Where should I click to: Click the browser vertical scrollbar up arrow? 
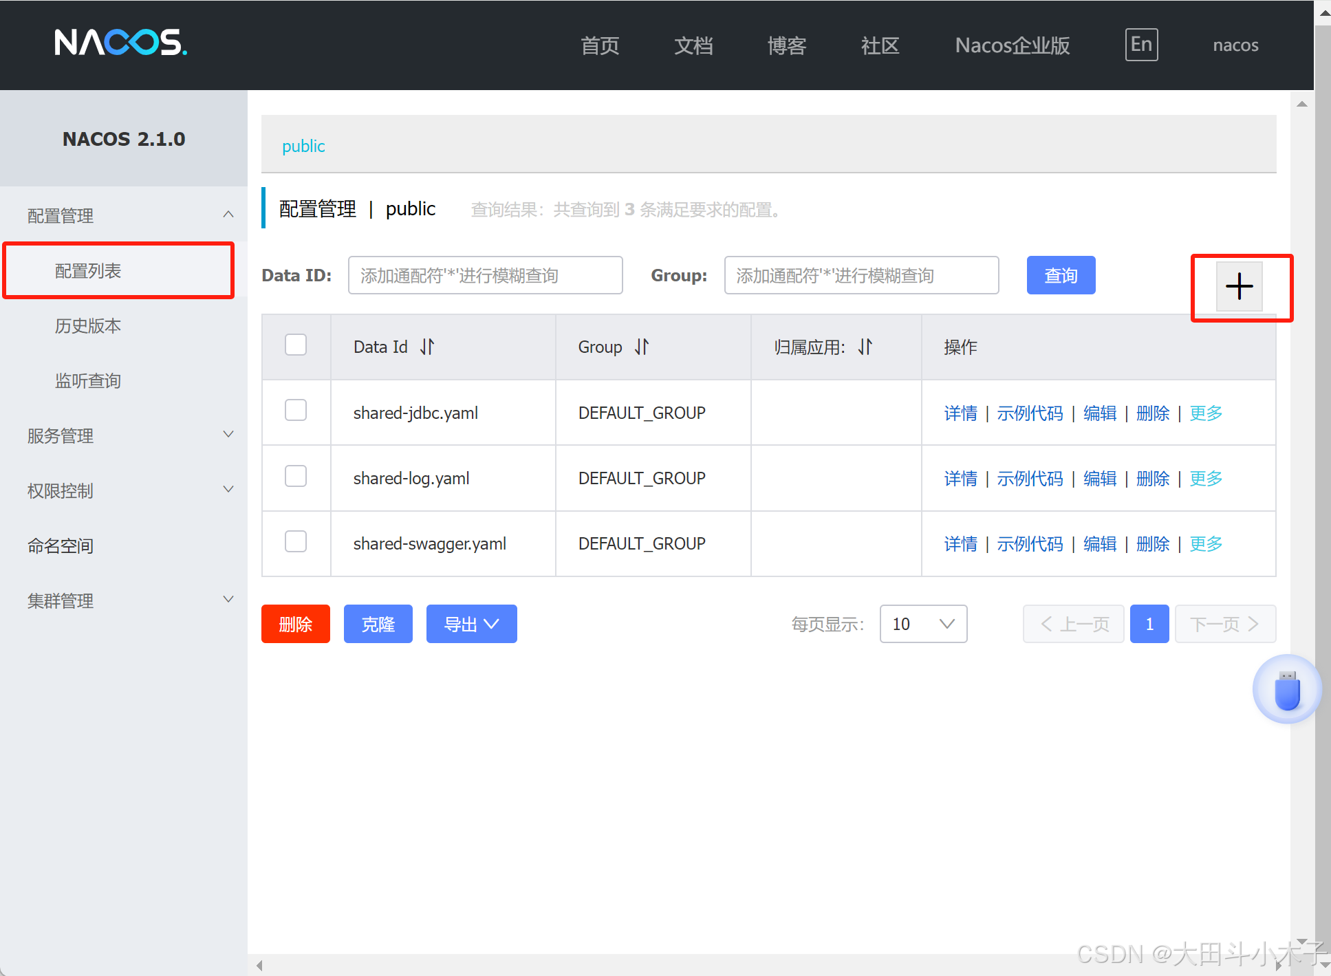pos(1324,12)
